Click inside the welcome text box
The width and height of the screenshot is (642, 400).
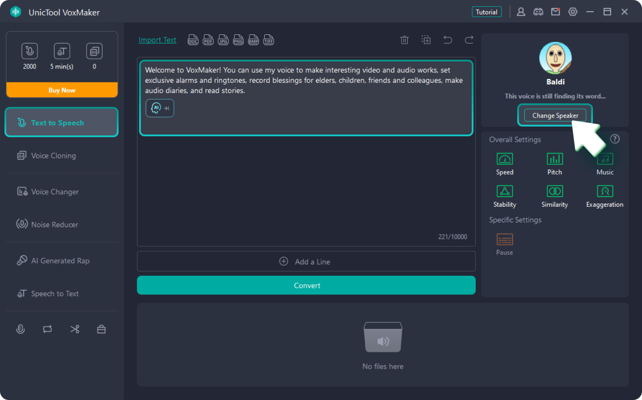pos(306,98)
